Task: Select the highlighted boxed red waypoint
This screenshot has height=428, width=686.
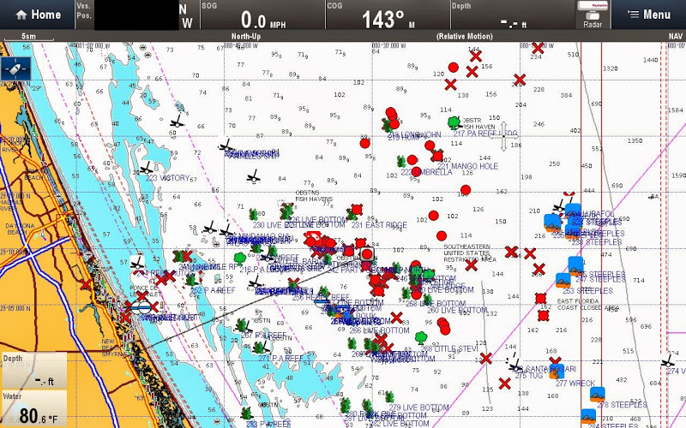Action: 367,254
